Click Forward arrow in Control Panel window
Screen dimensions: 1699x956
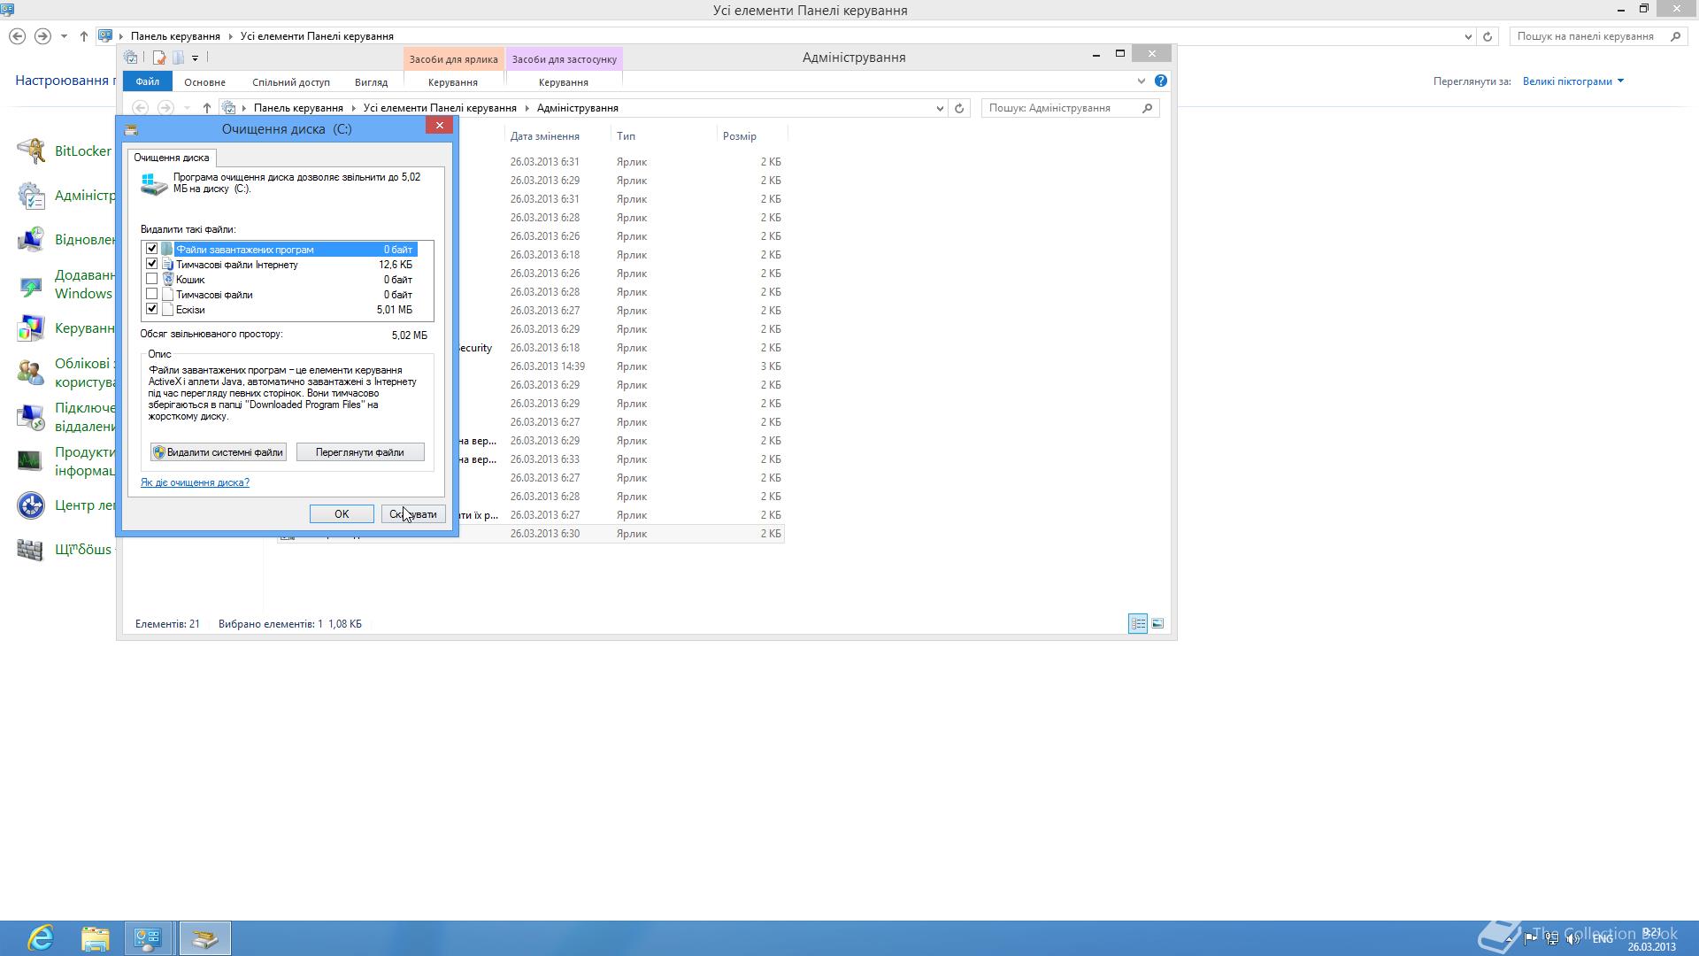(x=42, y=36)
